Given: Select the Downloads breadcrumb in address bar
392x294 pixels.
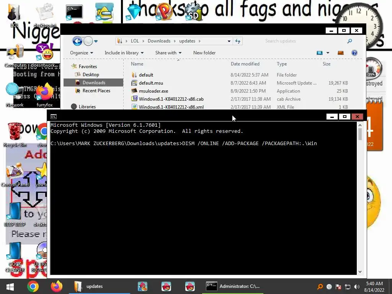Looking at the screenshot, I should coord(159,41).
